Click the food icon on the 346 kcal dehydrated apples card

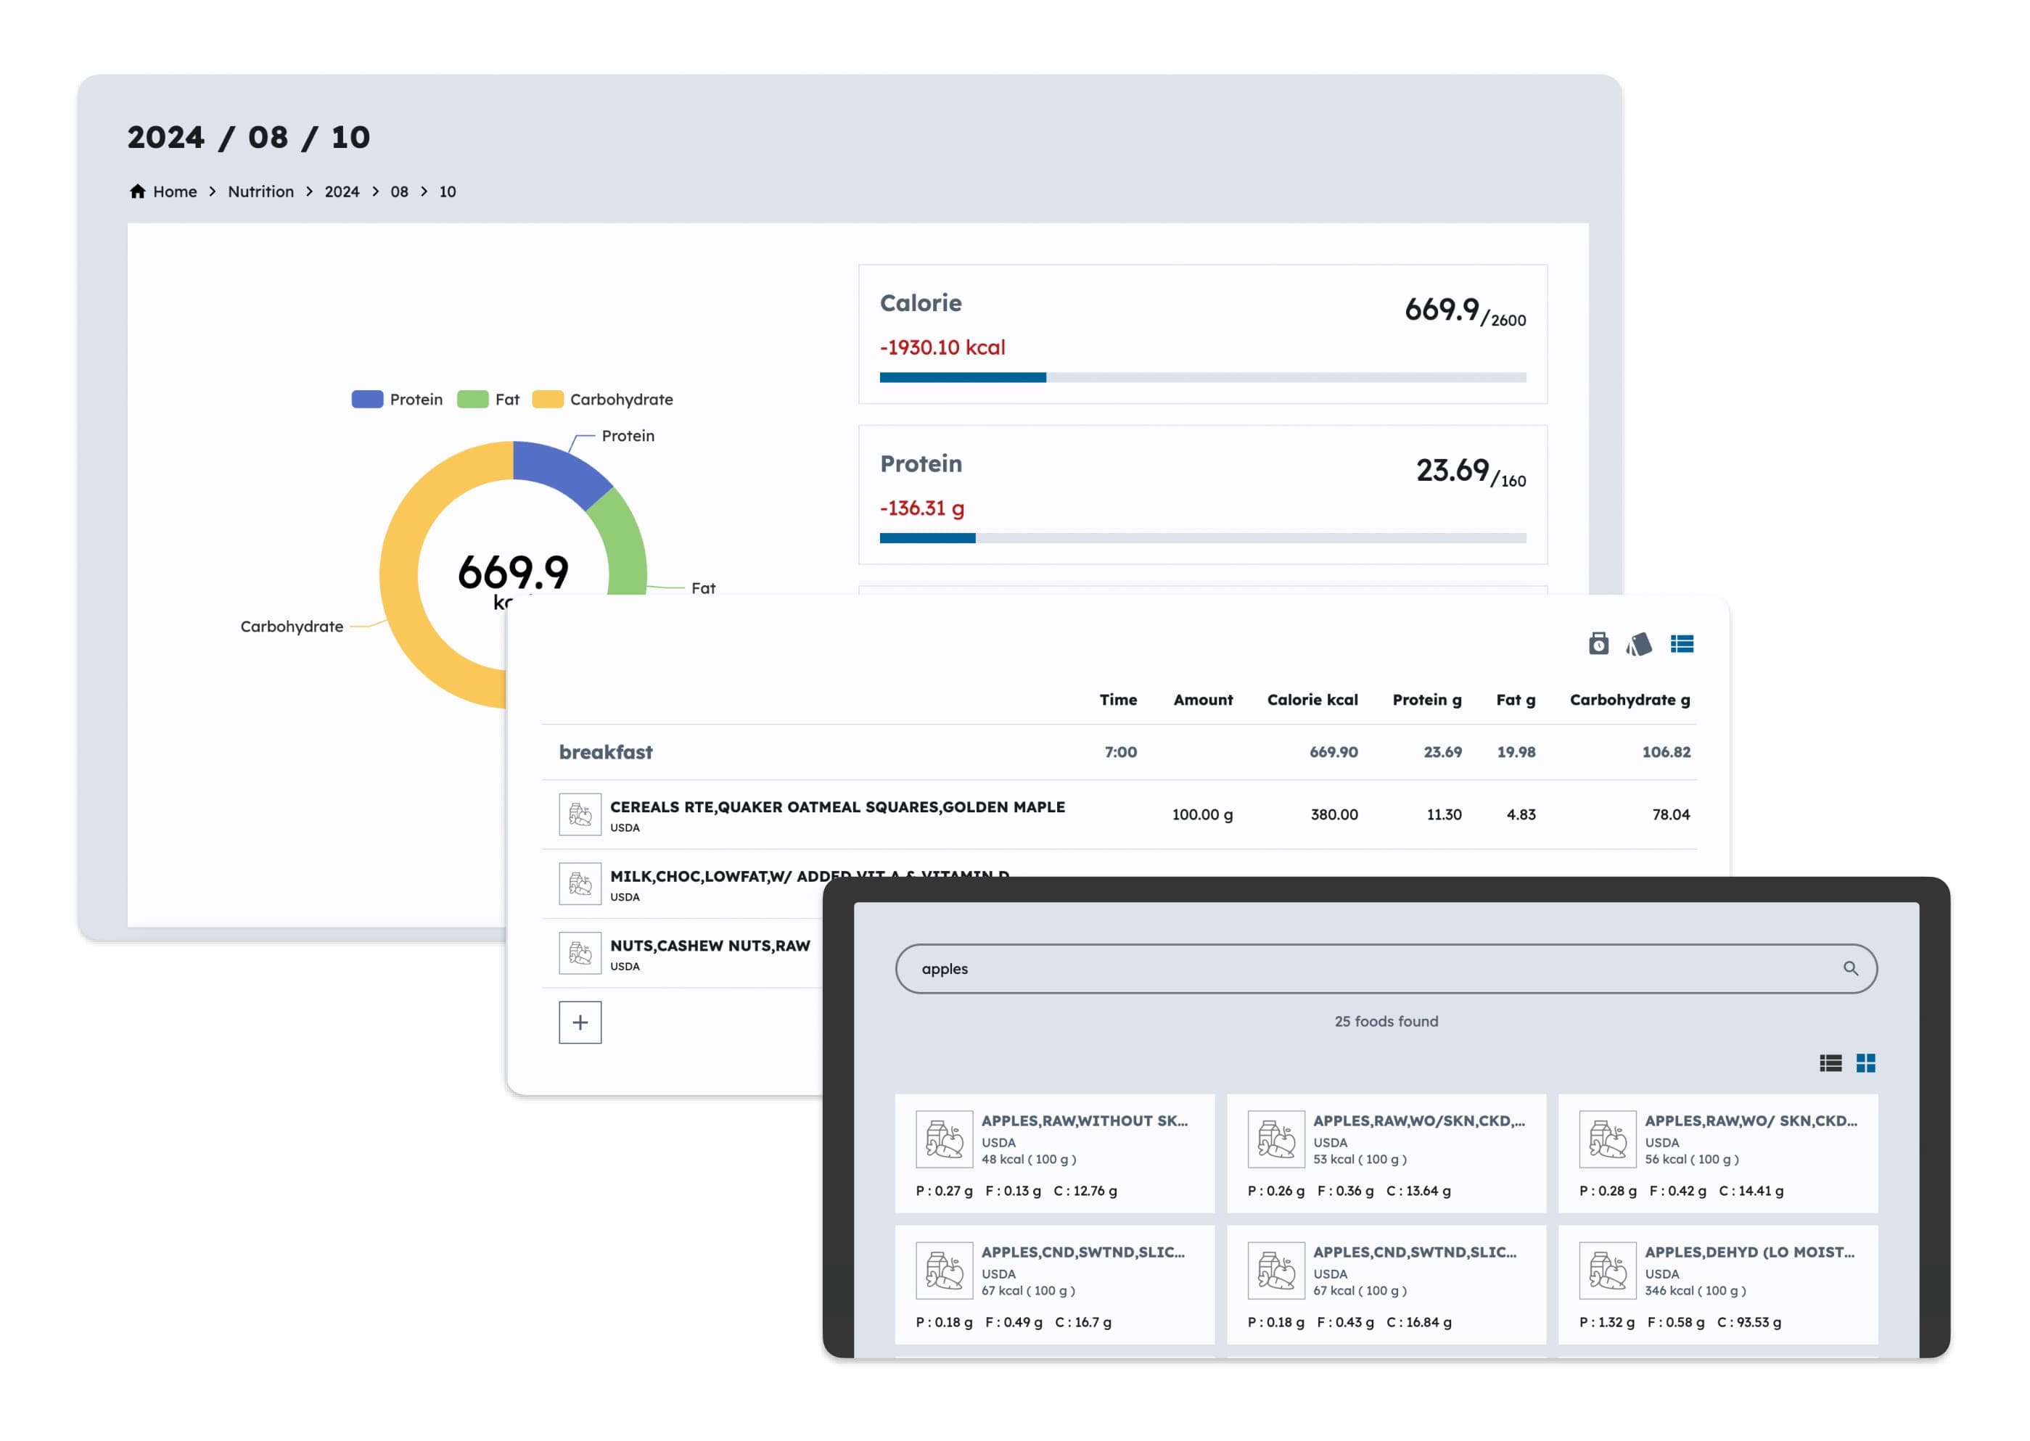1606,1270
